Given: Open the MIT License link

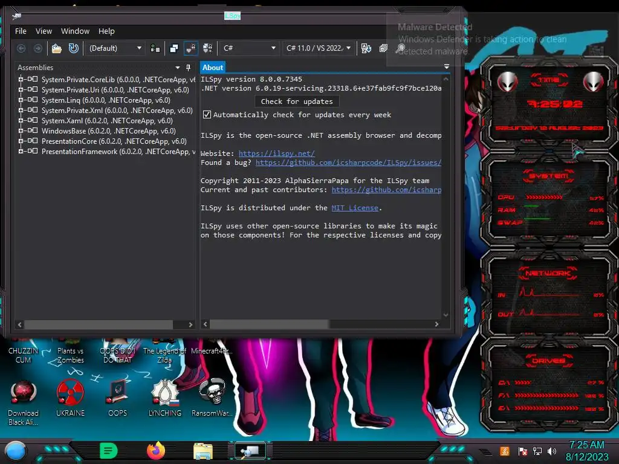Looking at the screenshot, I should pyautogui.click(x=355, y=208).
